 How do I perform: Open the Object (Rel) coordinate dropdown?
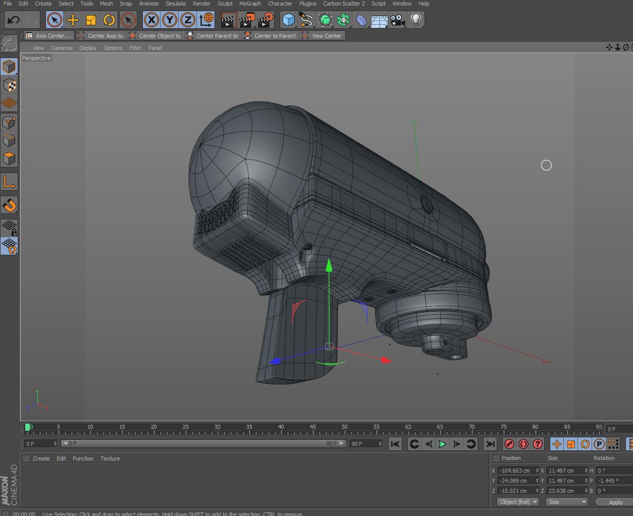point(518,502)
